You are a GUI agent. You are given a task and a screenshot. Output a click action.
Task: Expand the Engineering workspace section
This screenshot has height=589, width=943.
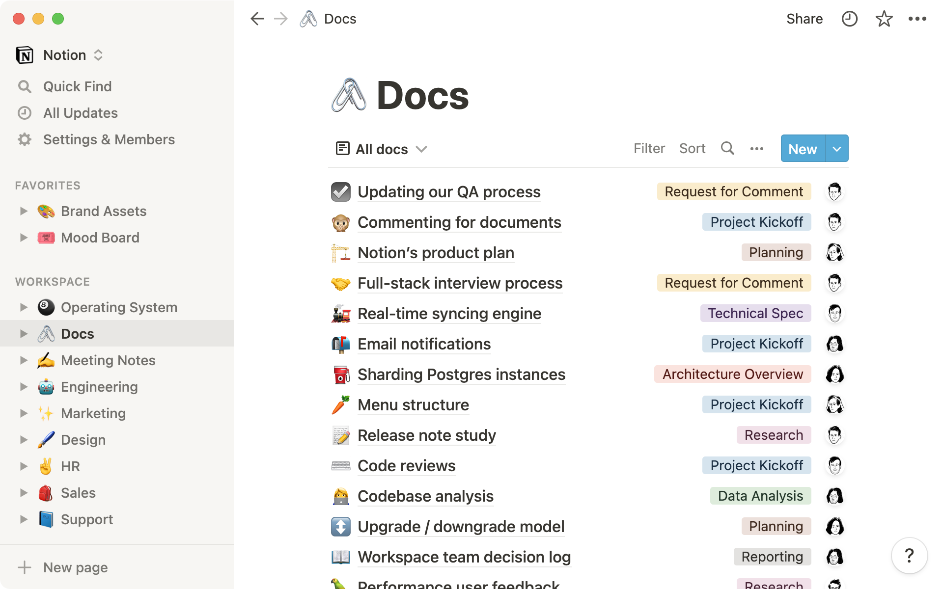click(23, 387)
